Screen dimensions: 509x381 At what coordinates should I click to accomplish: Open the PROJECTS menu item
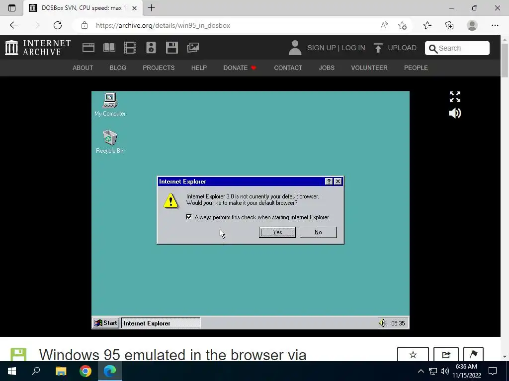[159, 67]
